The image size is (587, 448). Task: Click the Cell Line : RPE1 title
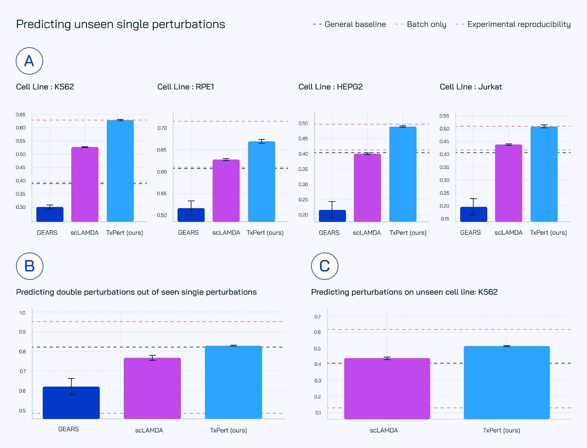185,87
